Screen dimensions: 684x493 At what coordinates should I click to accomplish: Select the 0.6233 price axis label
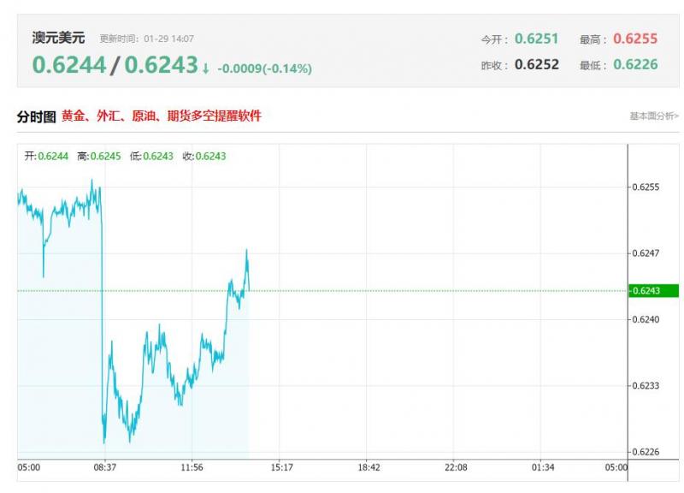pos(646,385)
